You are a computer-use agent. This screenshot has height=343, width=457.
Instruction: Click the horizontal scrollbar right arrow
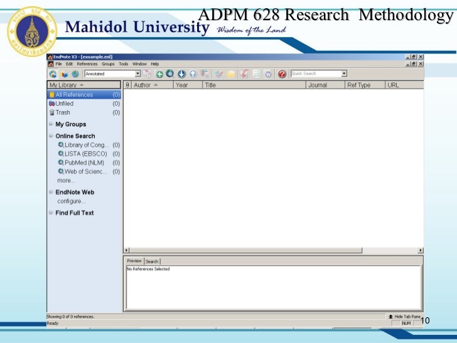tap(421, 250)
